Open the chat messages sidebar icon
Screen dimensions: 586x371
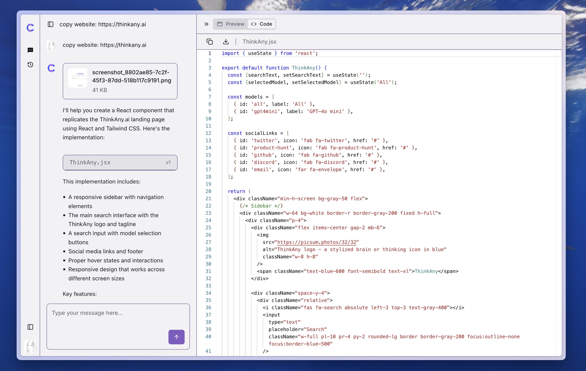pos(30,50)
